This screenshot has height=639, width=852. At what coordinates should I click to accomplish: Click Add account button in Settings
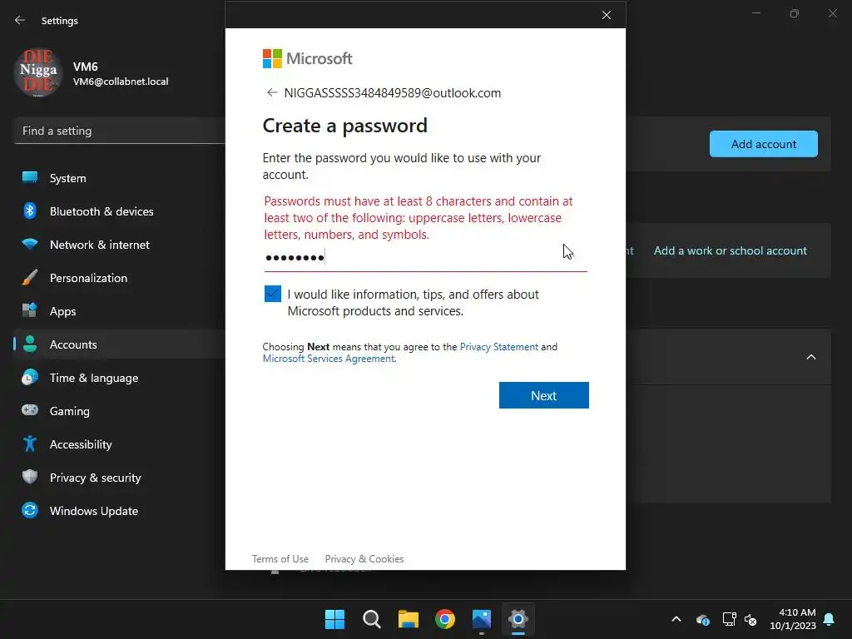(x=764, y=144)
